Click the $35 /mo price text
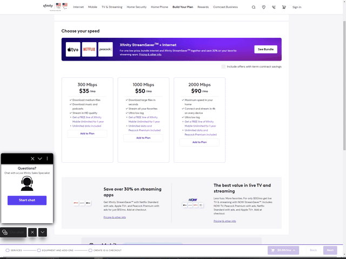The height and width of the screenshot is (259, 346). coord(88,91)
